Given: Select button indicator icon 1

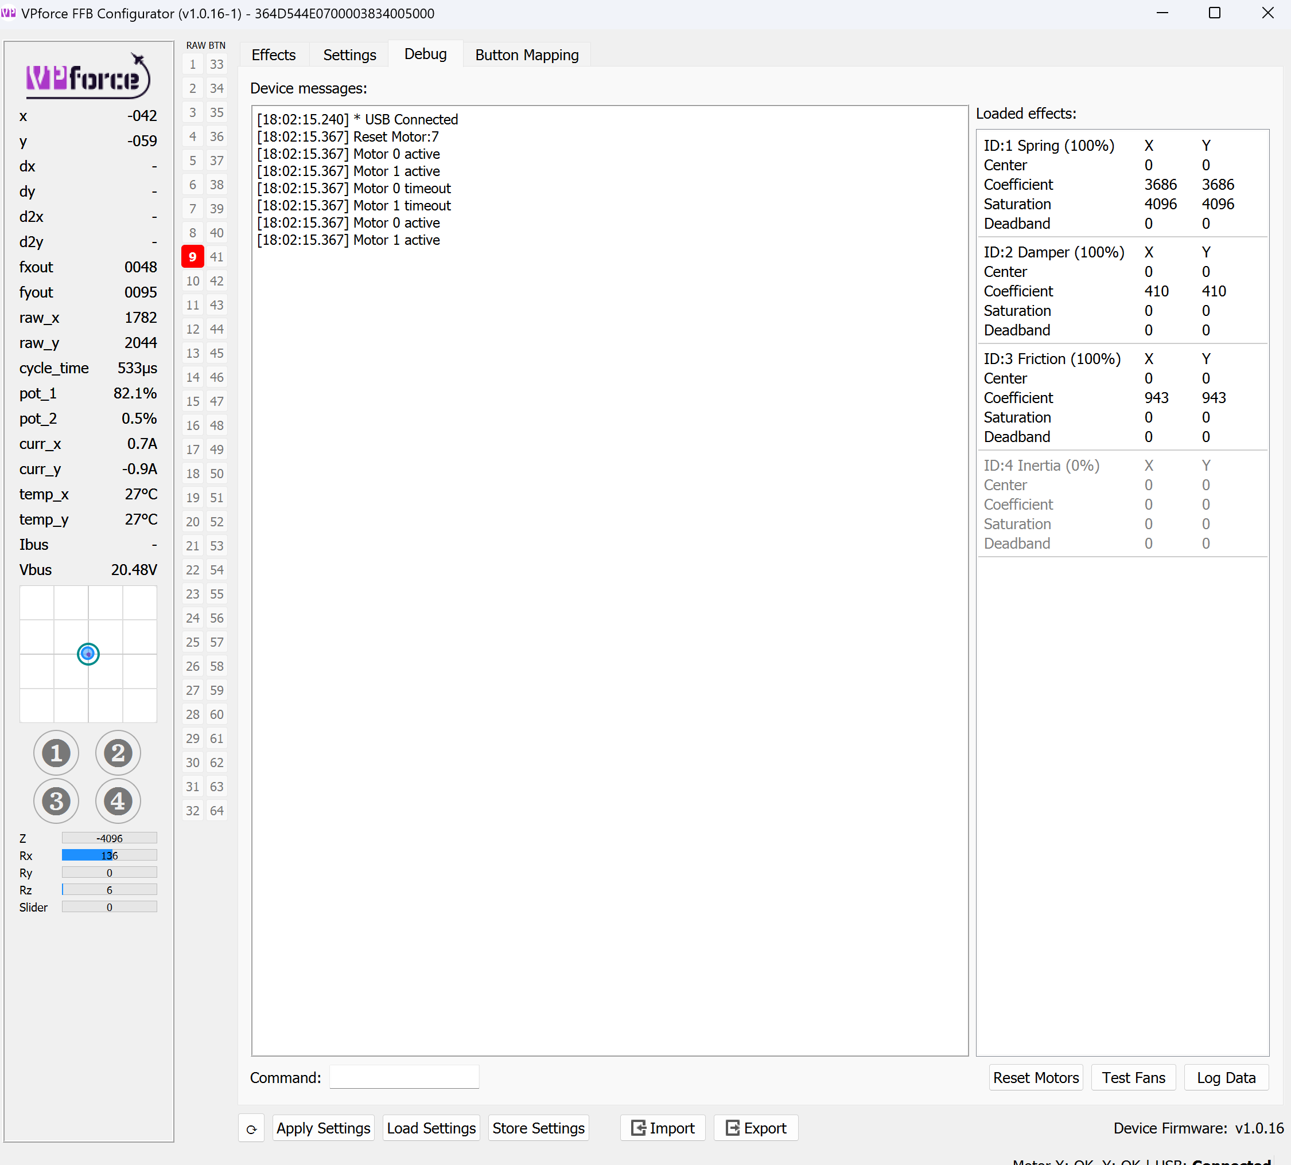Looking at the screenshot, I should 56,753.
